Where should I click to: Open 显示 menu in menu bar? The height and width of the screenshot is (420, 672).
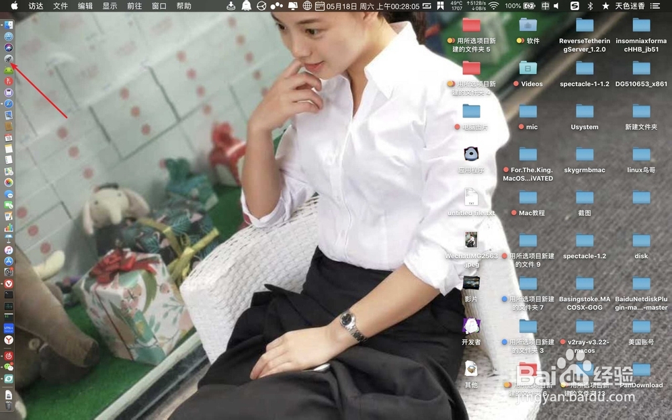click(x=110, y=5)
